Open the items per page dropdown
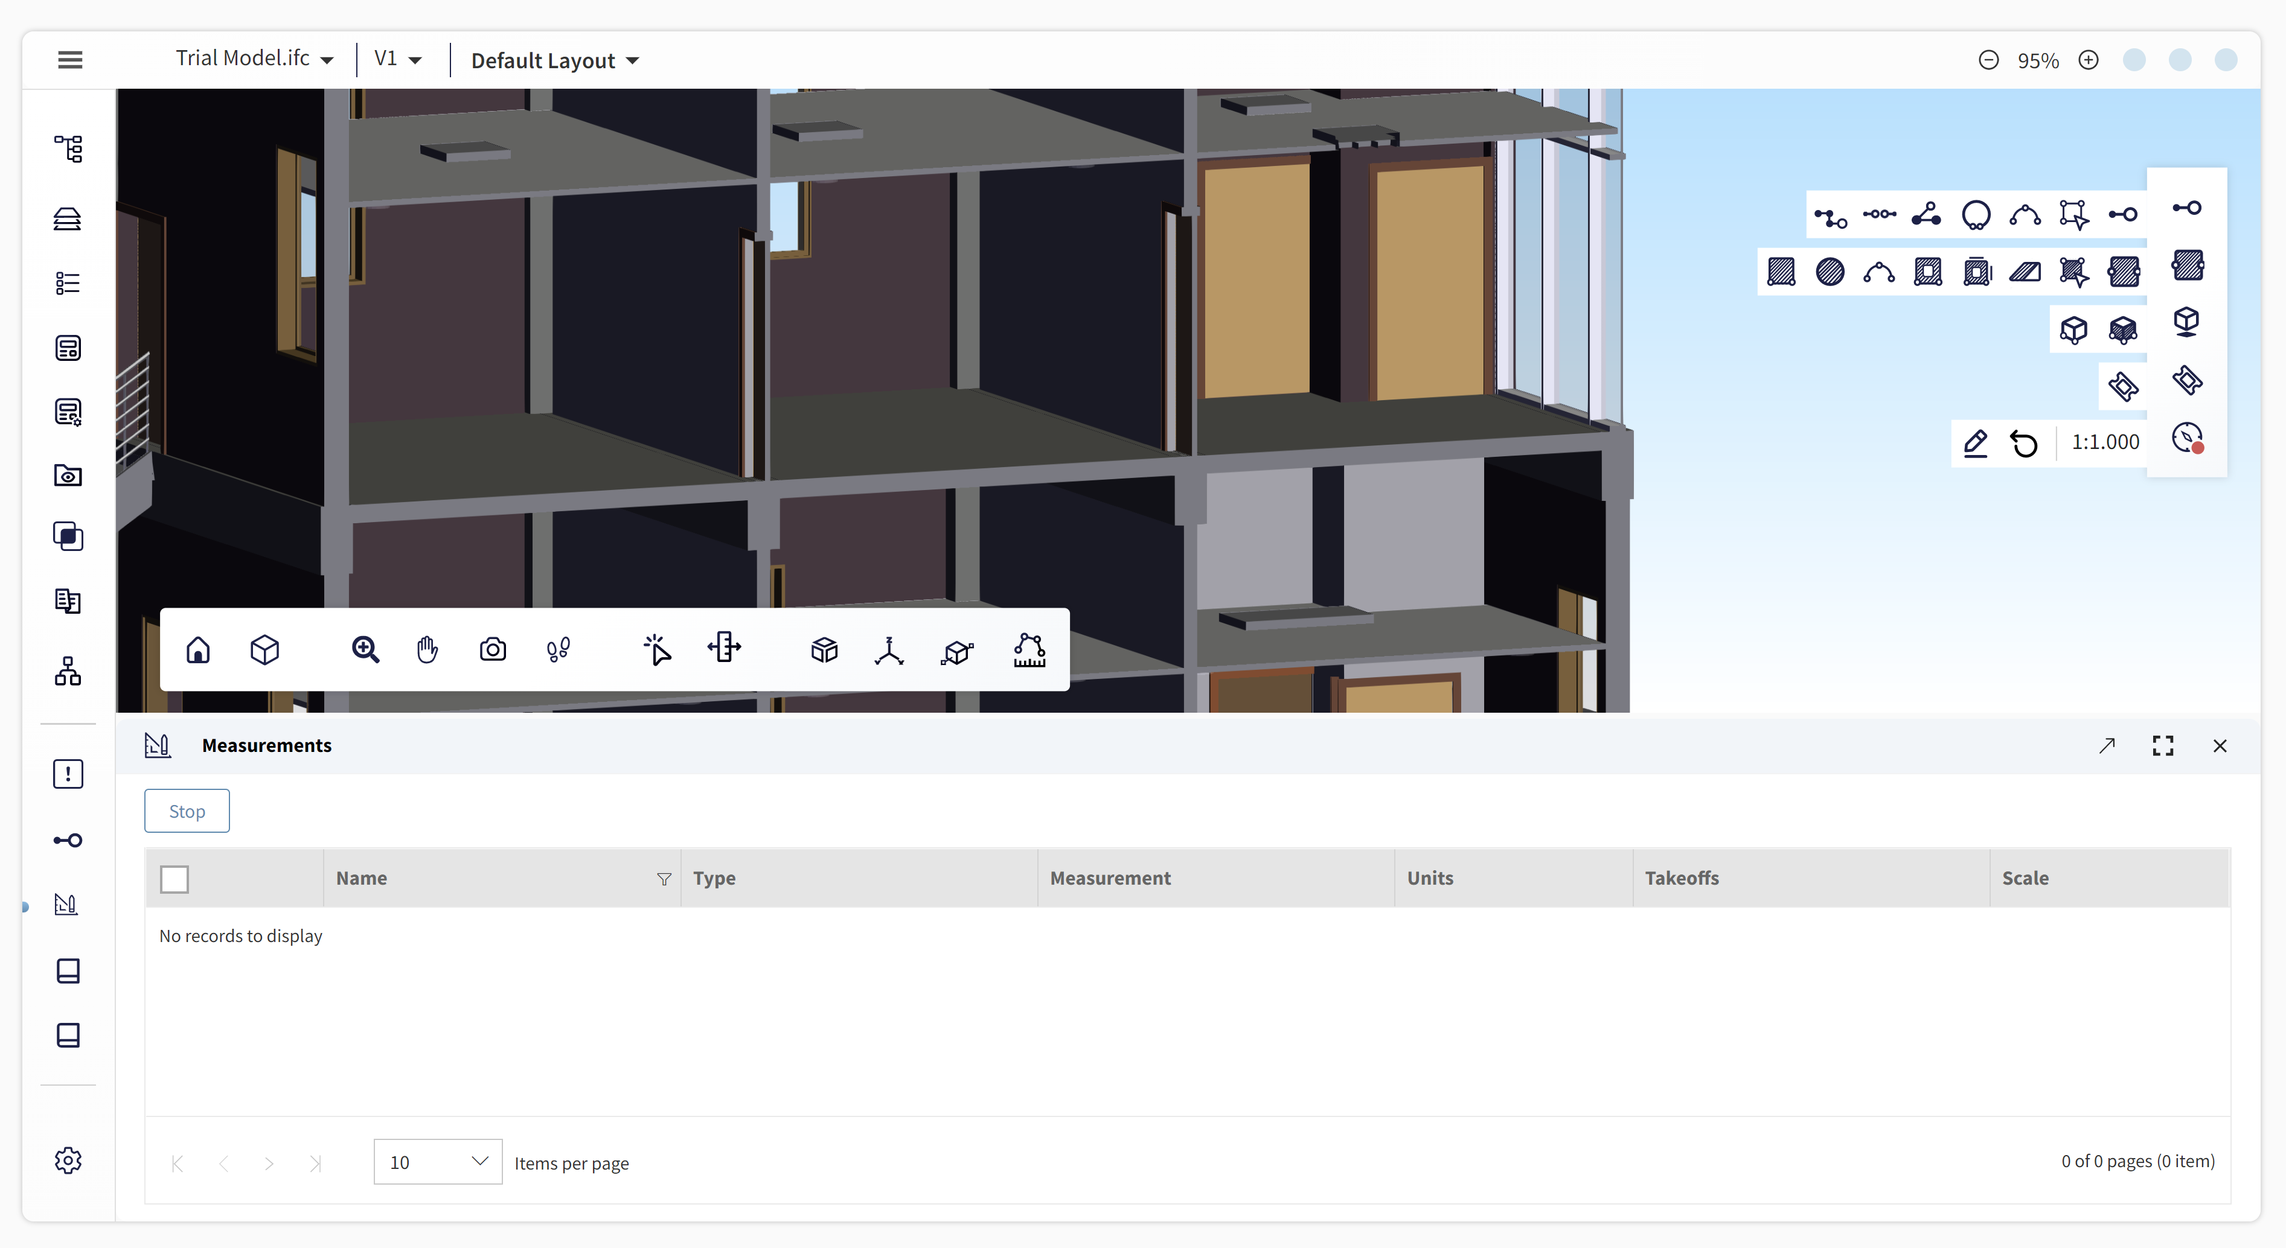The width and height of the screenshot is (2286, 1248). (x=438, y=1162)
